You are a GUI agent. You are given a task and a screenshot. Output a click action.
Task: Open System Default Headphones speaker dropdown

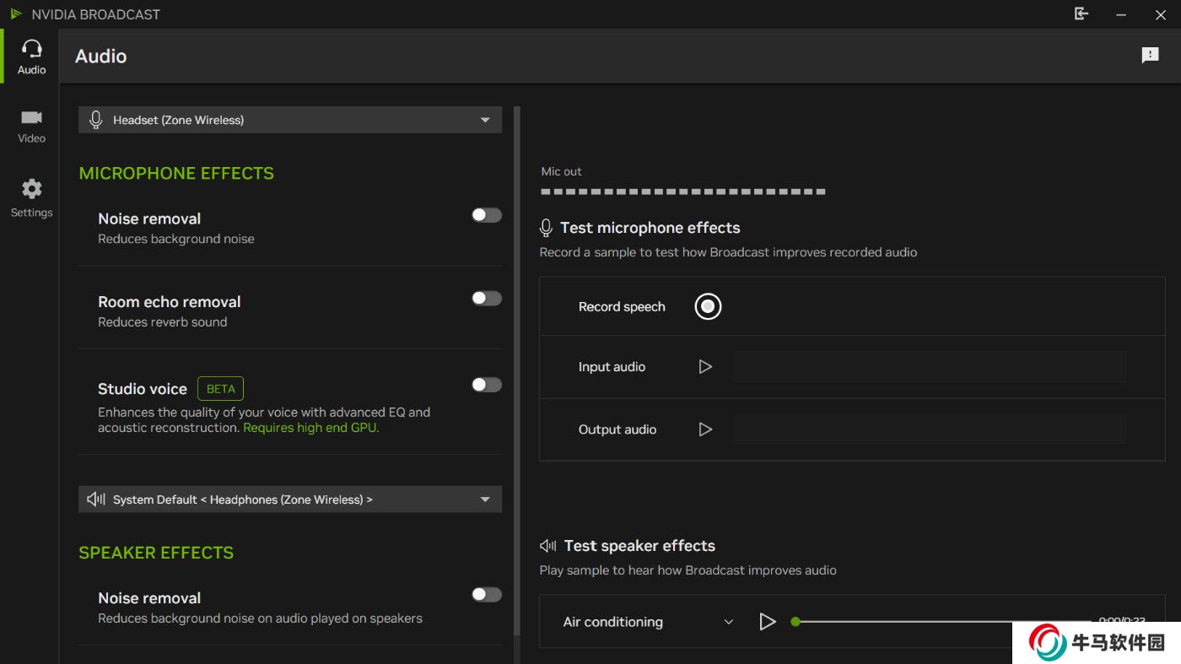485,499
